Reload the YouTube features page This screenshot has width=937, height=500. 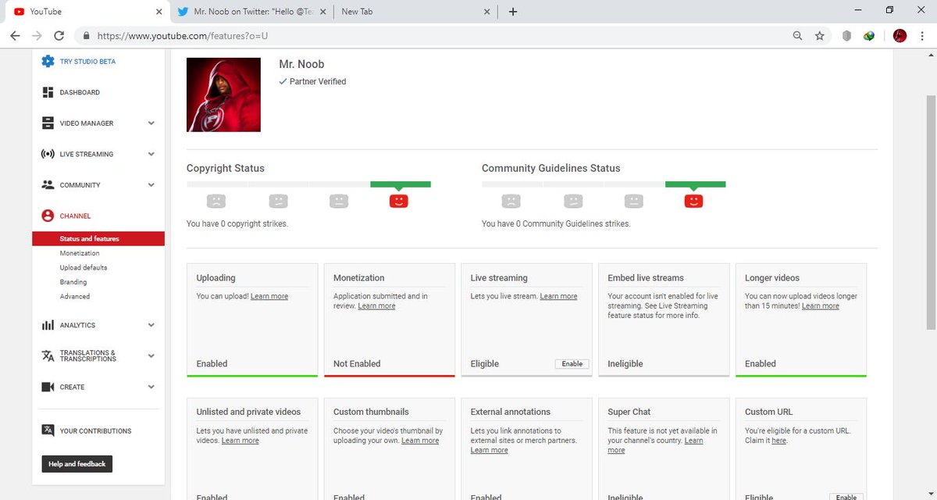tap(59, 36)
